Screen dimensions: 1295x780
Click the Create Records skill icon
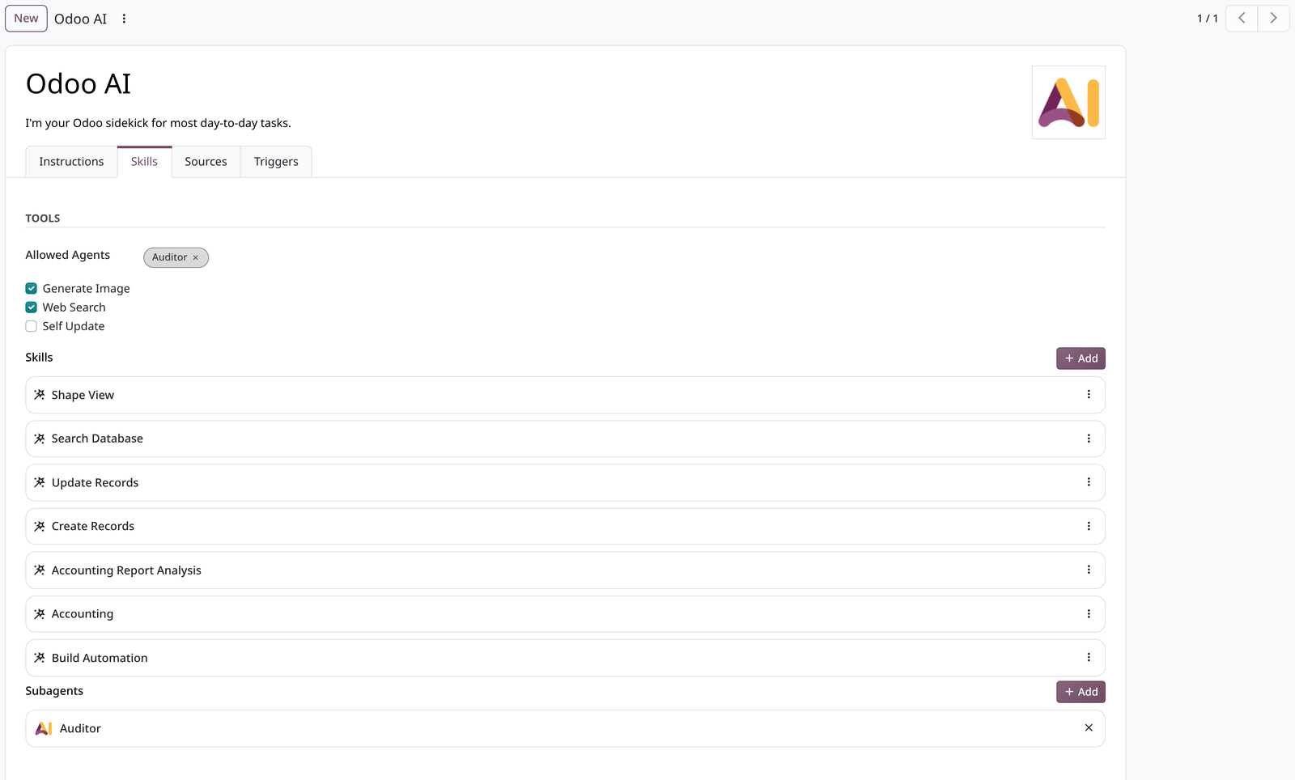40,526
